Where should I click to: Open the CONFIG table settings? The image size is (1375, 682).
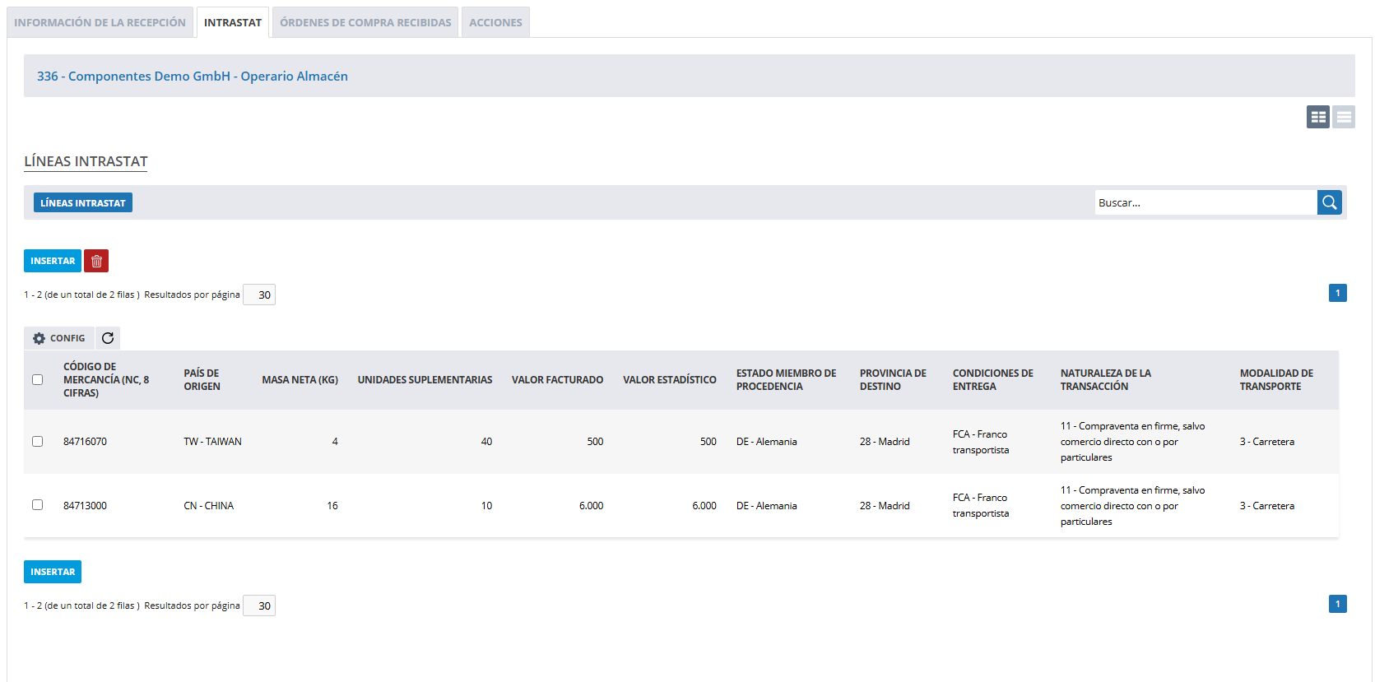click(x=59, y=338)
